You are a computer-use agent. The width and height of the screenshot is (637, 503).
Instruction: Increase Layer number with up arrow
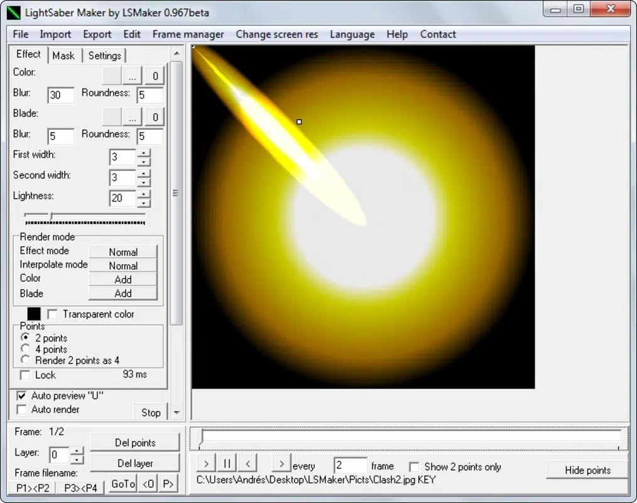pos(77,451)
